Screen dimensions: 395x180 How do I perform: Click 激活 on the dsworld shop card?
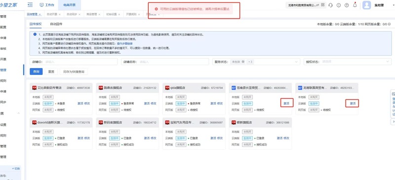80,138
